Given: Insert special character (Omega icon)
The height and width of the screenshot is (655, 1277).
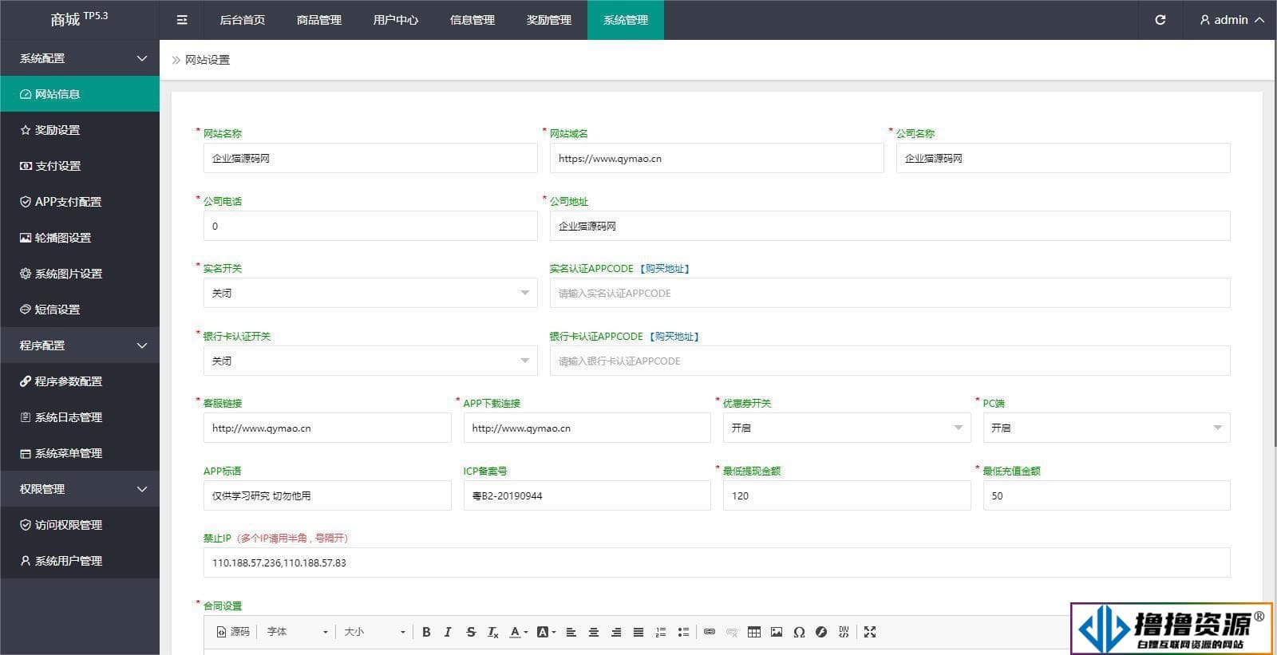Looking at the screenshot, I should (x=799, y=632).
